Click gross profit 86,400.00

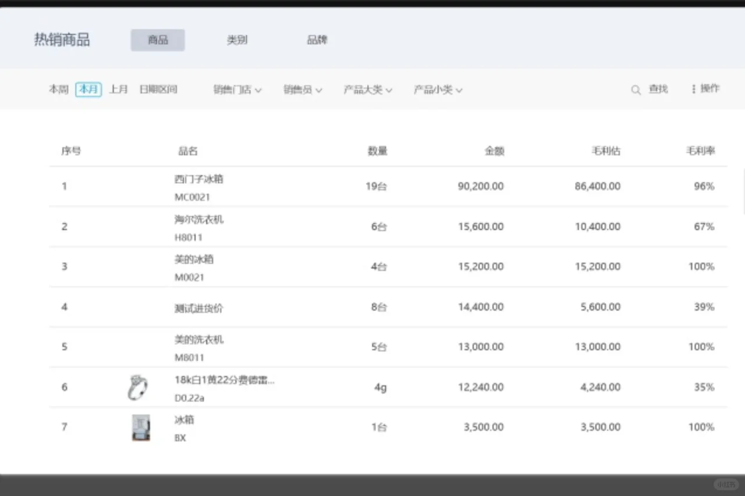pyautogui.click(x=598, y=187)
